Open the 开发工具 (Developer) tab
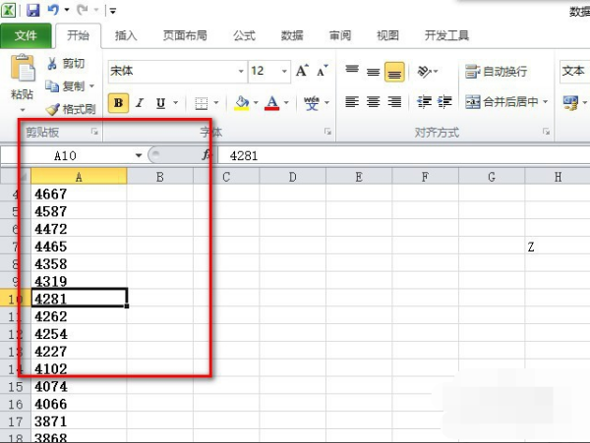 tap(446, 35)
